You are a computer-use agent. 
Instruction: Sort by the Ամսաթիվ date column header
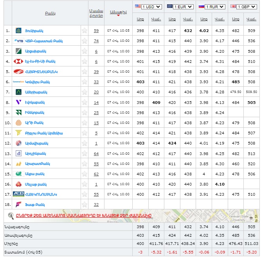coord(118,13)
